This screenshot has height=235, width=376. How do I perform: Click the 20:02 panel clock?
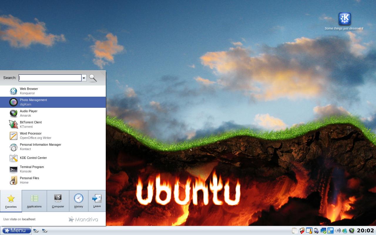pyautogui.click(x=365, y=231)
